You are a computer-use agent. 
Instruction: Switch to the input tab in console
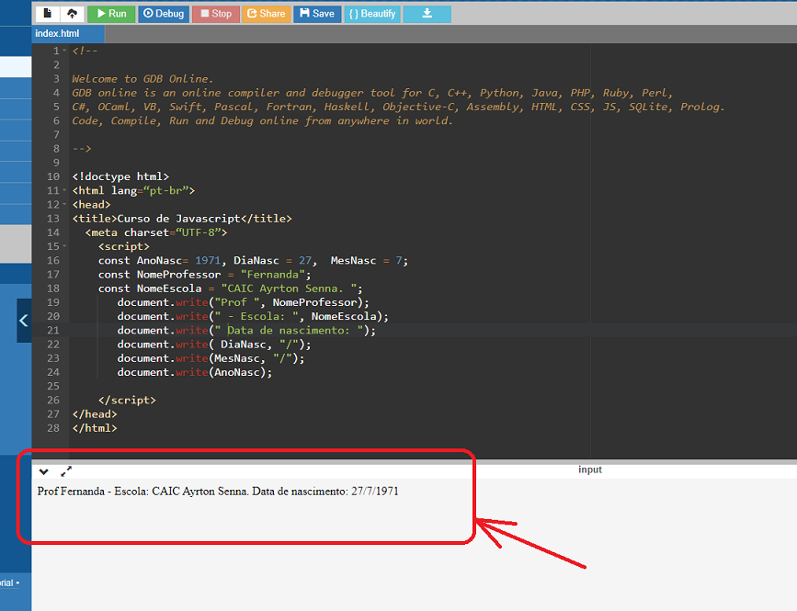click(x=589, y=470)
